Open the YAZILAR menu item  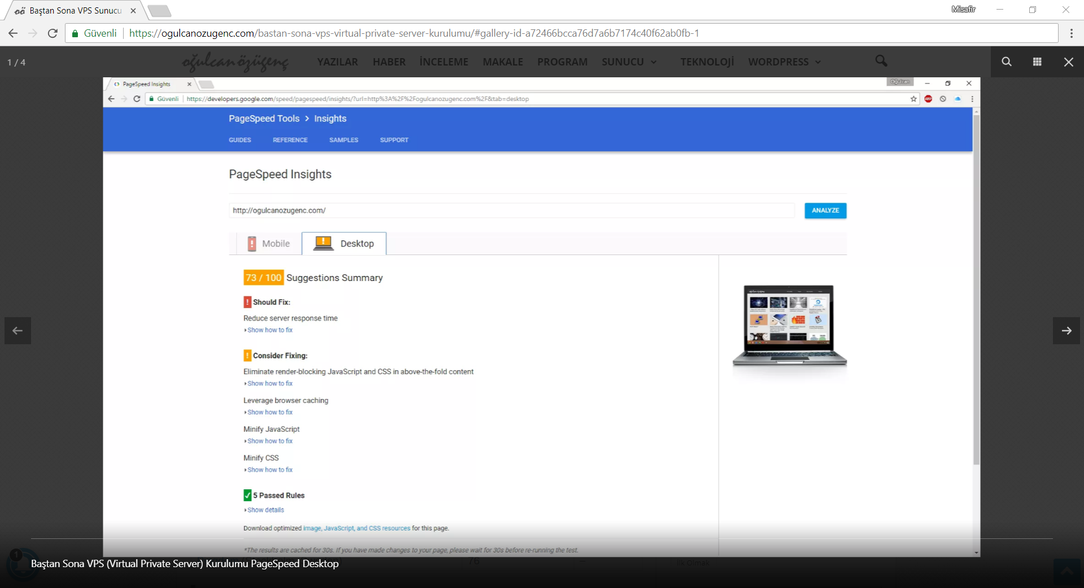coord(338,62)
